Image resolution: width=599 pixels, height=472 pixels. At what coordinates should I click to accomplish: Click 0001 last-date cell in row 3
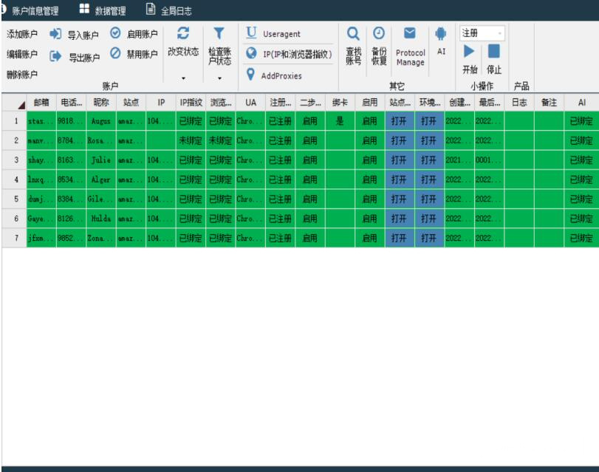tap(490, 160)
